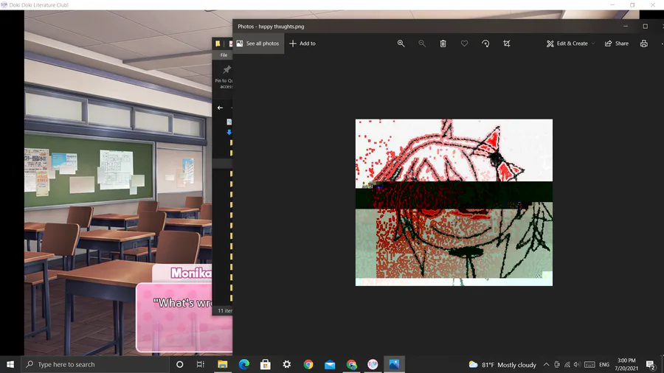
Task: Open File Explorer from the taskbar
Action: click(x=222, y=364)
